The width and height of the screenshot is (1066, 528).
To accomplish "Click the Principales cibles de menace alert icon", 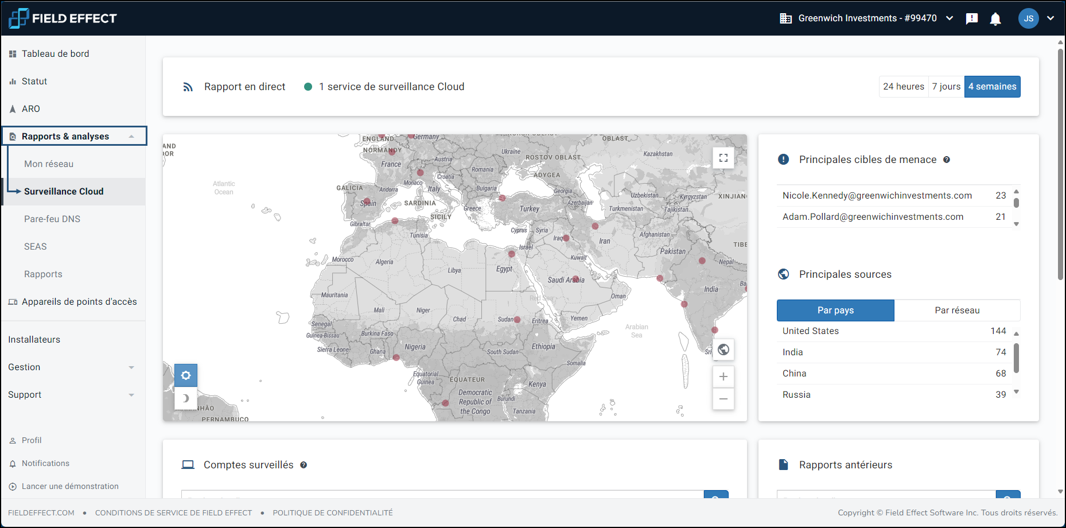I will [783, 160].
